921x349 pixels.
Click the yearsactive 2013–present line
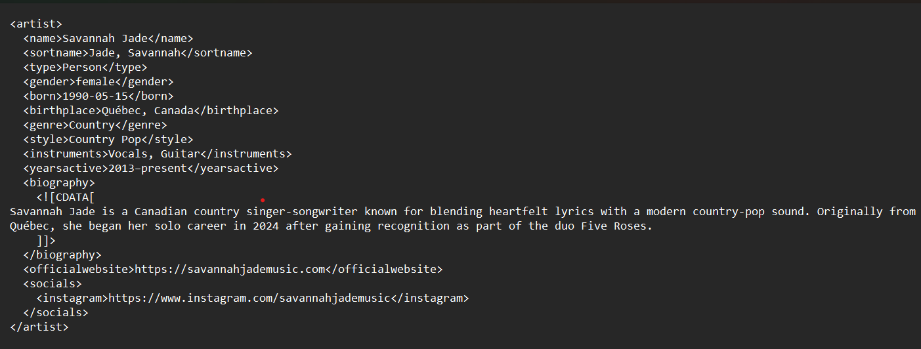[151, 169]
